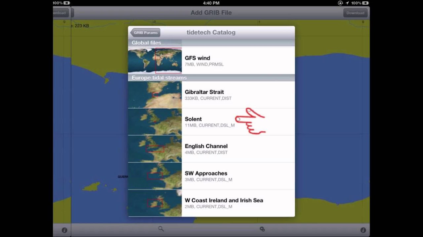Tap the Download button at top right
423x237 pixels.
coord(355,13)
